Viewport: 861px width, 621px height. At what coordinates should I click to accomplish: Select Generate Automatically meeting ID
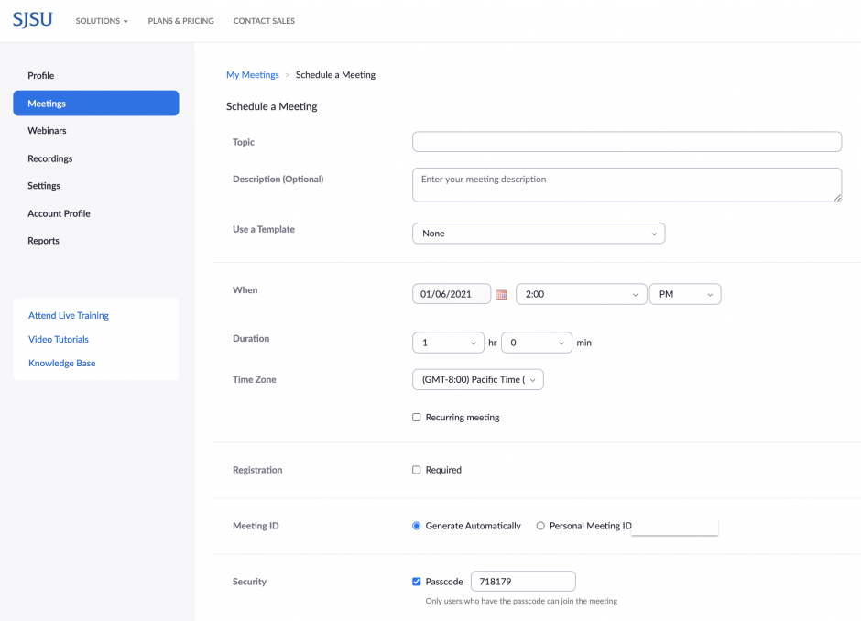click(417, 526)
